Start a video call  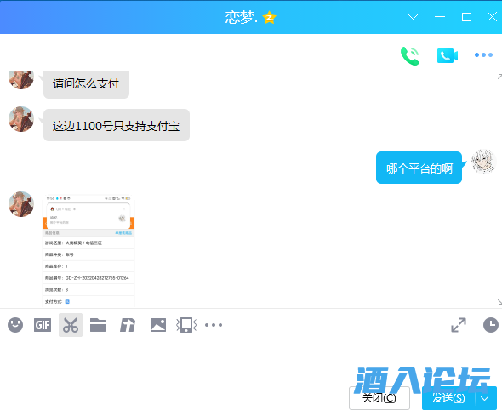[x=448, y=55]
